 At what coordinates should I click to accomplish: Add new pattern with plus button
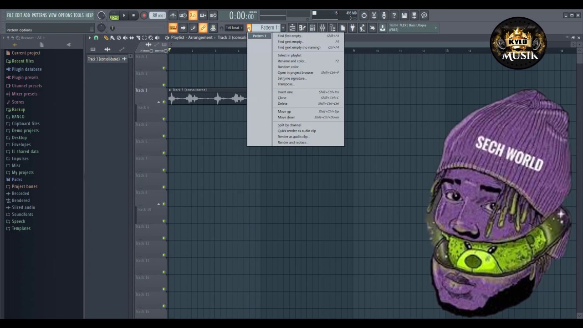click(x=283, y=28)
